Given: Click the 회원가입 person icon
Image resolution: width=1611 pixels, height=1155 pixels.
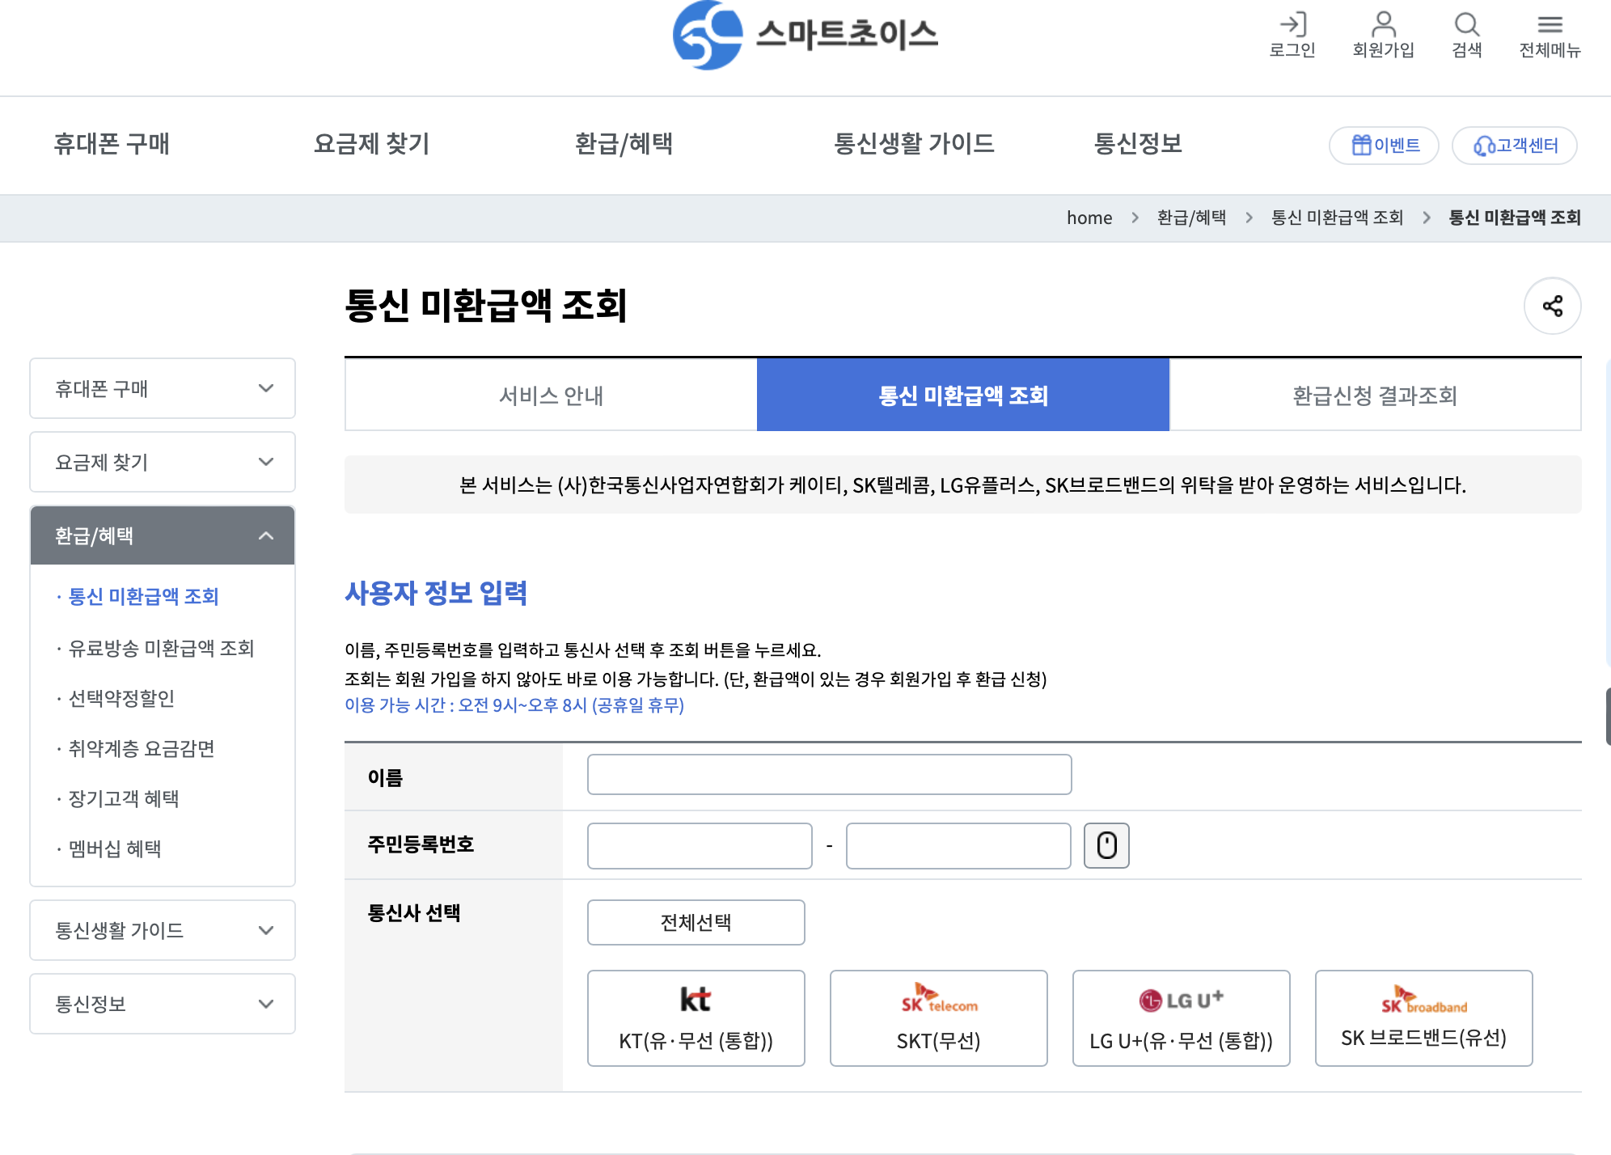Looking at the screenshot, I should point(1383,26).
